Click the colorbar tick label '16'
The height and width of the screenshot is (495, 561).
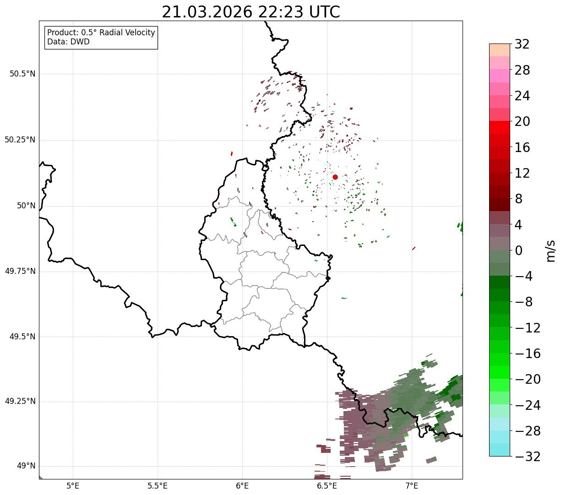coord(522,147)
